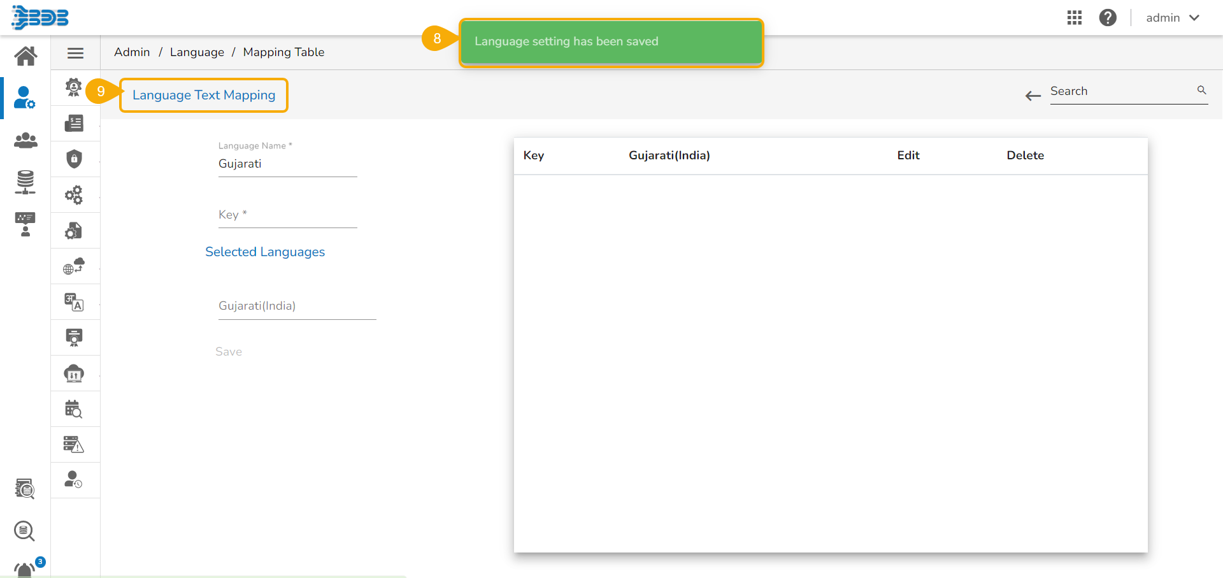The width and height of the screenshot is (1223, 578).
Task: Select the user administration sidebar icon
Action: click(24, 98)
